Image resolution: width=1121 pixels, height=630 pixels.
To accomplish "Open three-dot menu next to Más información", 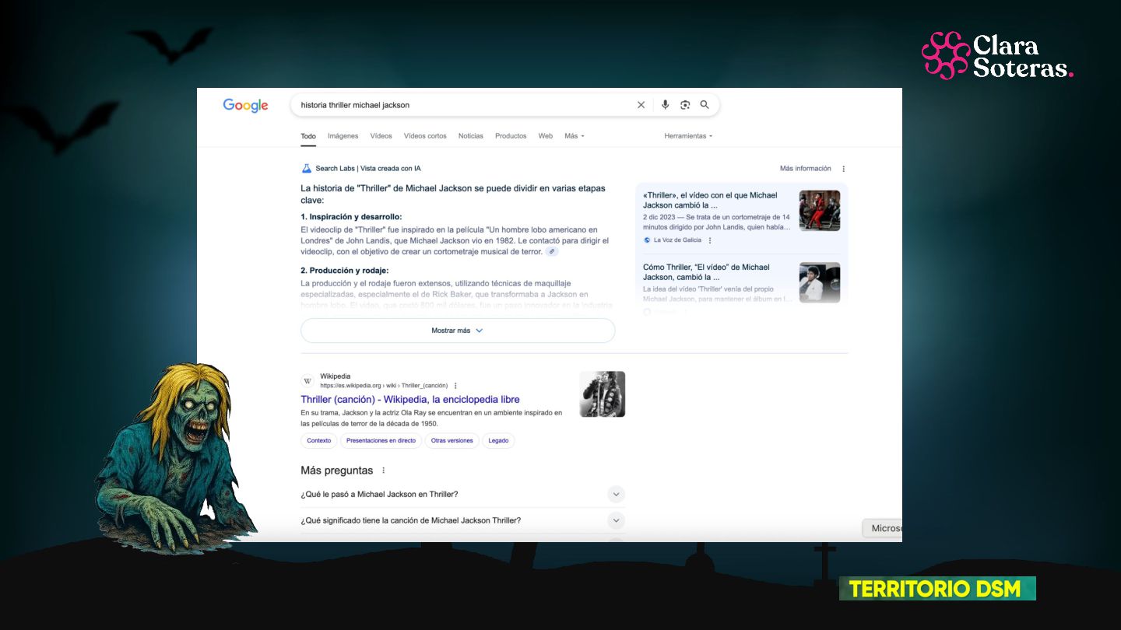I will 843,169.
